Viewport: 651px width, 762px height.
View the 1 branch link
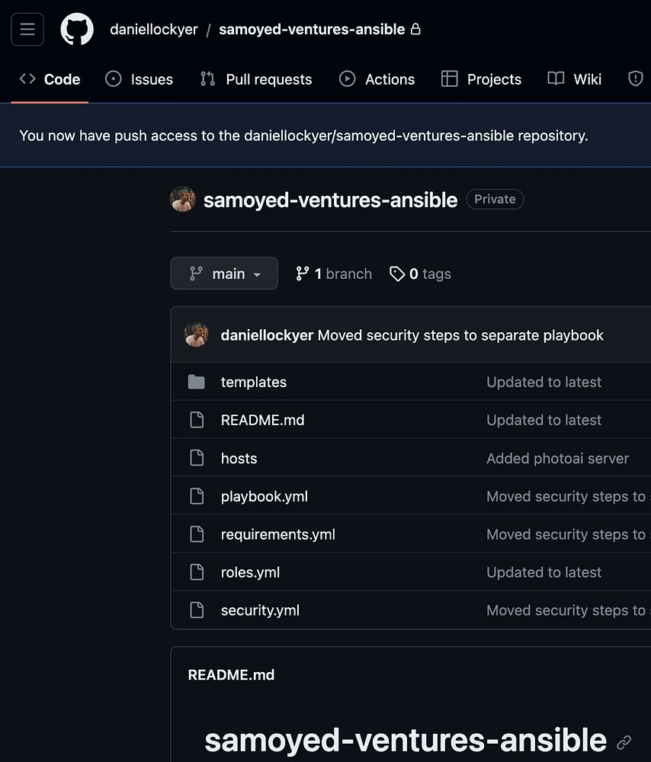coord(334,274)
